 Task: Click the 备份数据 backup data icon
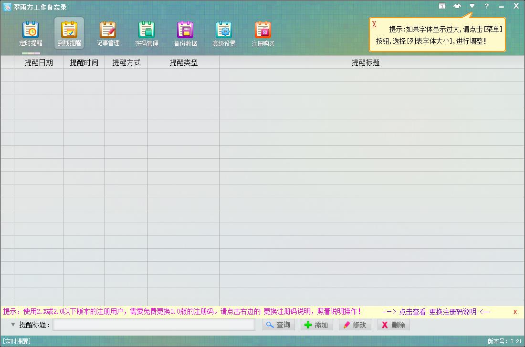pyautogui.click(x=185, y=32)
